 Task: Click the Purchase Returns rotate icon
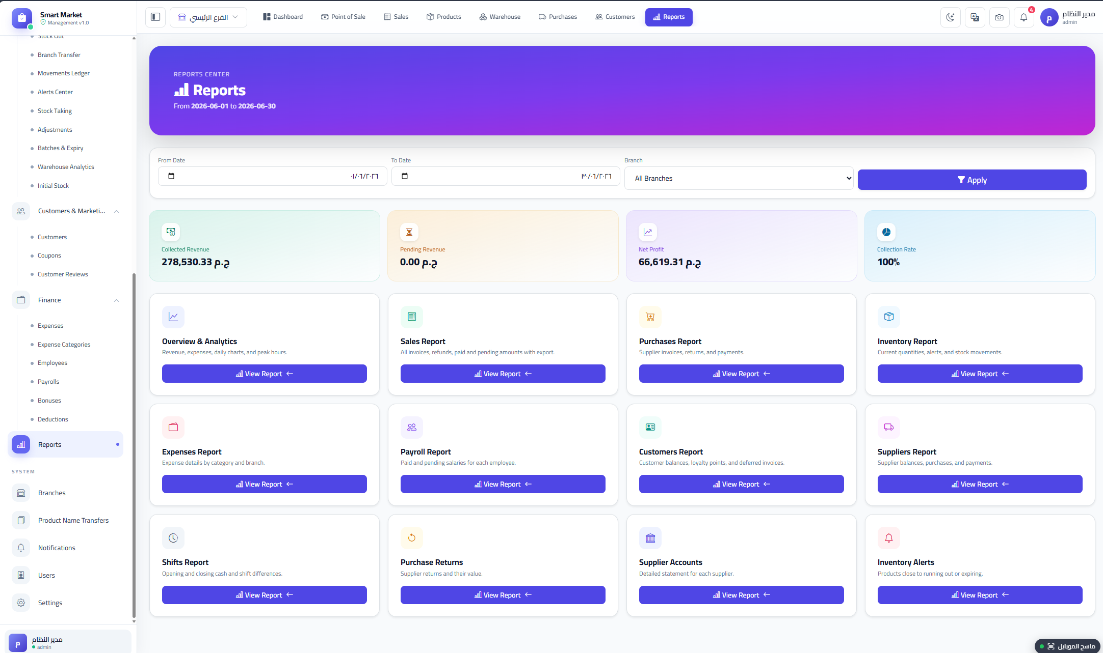point(412,538)
